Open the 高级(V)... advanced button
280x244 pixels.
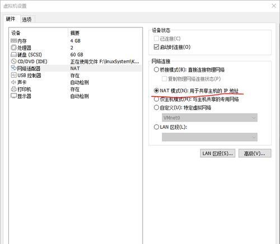coord(255,153)
